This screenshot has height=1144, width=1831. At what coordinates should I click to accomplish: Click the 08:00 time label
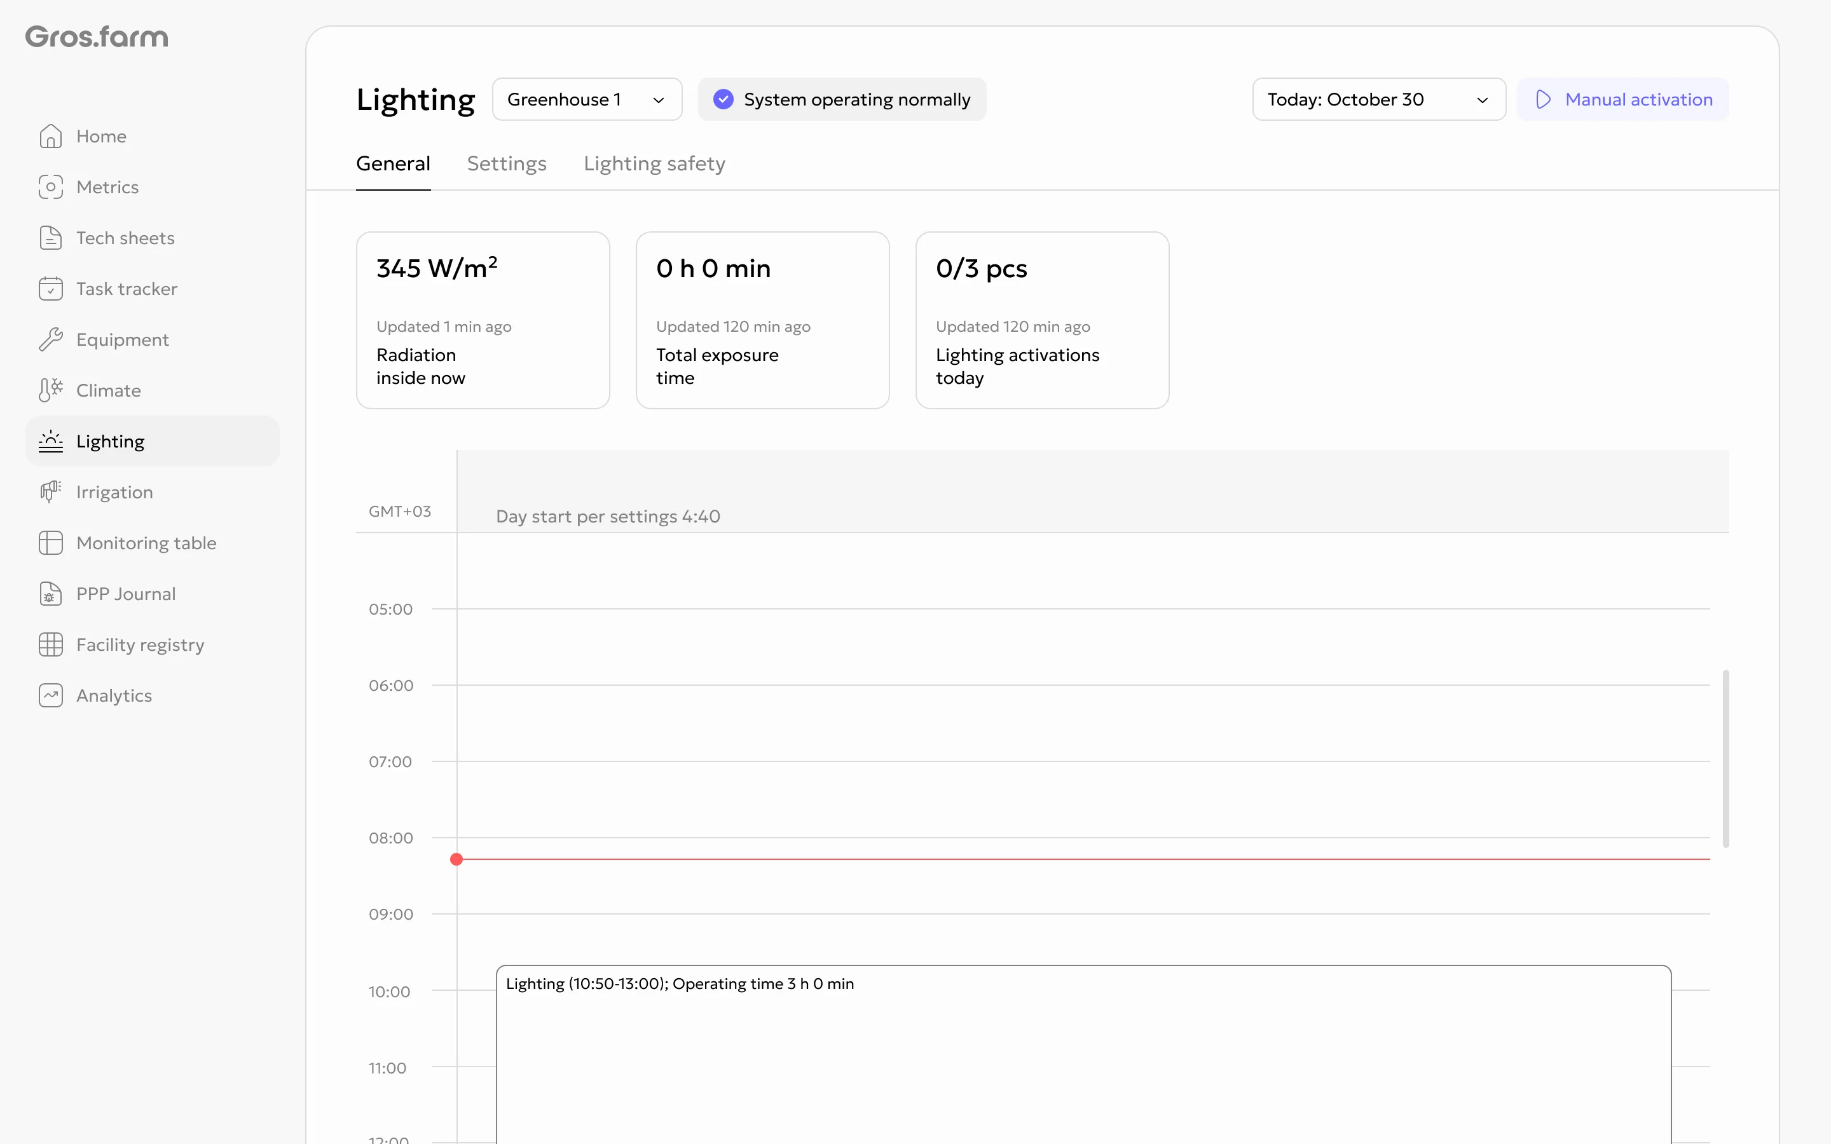click(390, 838)
